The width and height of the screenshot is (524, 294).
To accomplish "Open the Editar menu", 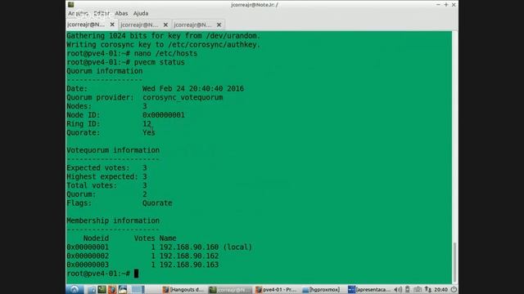I will coord(102,13).
